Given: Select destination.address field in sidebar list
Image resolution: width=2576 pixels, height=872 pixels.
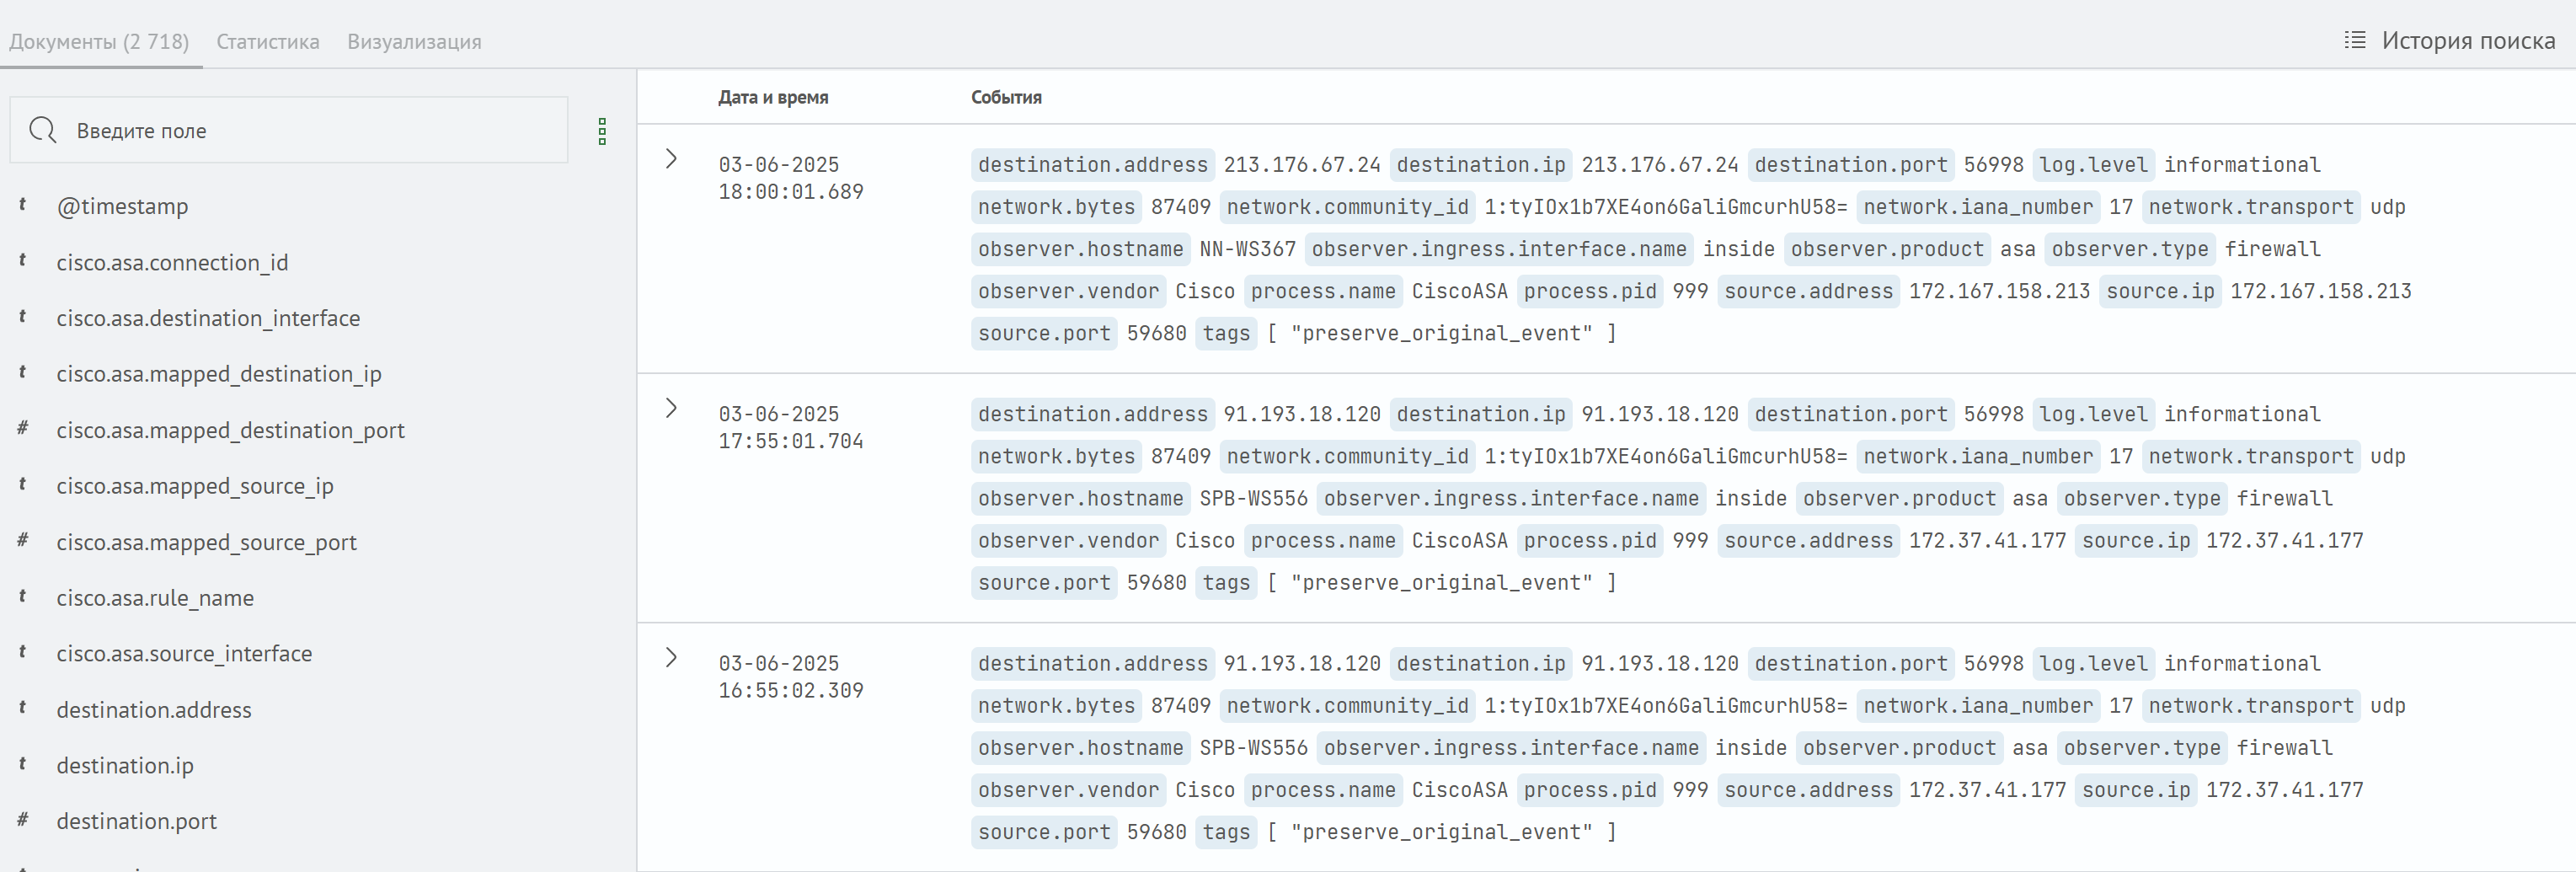Looking at the screenshot, I should coord(154,709).
